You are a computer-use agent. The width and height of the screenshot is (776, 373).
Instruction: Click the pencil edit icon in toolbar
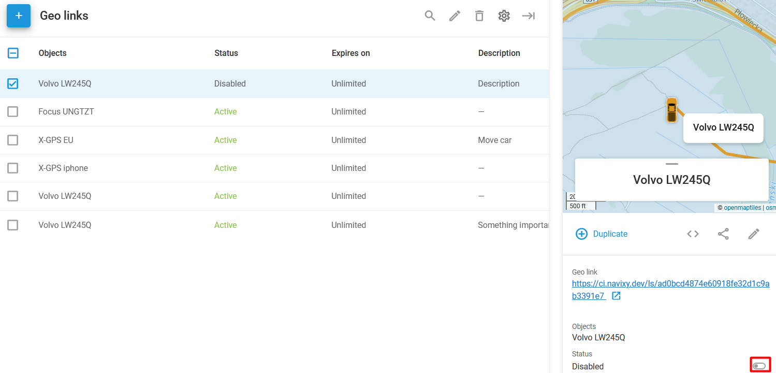click(455, 16)
